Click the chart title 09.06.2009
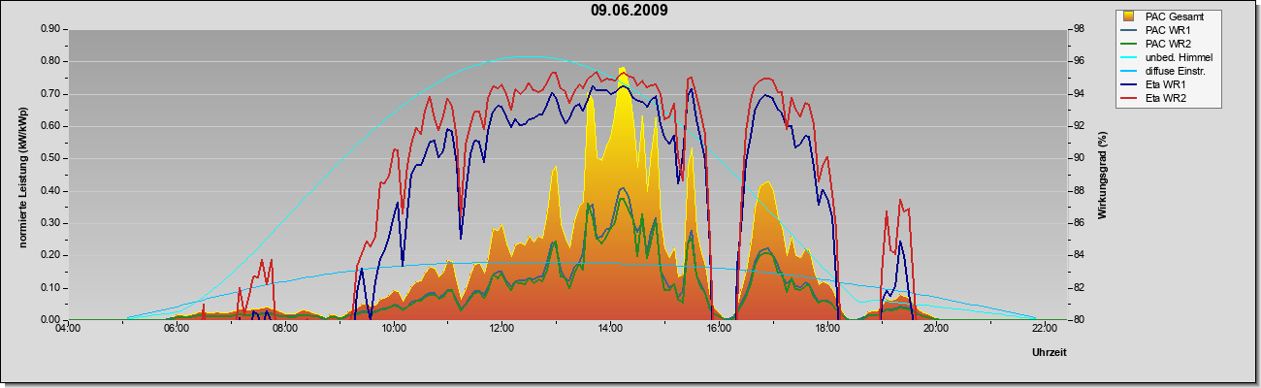The image size is (1261, 388). [x=629, y=11]
